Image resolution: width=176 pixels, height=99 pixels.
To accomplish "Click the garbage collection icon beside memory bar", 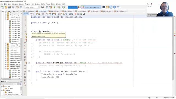I will 79,7.
